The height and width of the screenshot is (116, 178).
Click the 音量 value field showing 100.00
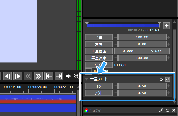click(x=142, y=37)
